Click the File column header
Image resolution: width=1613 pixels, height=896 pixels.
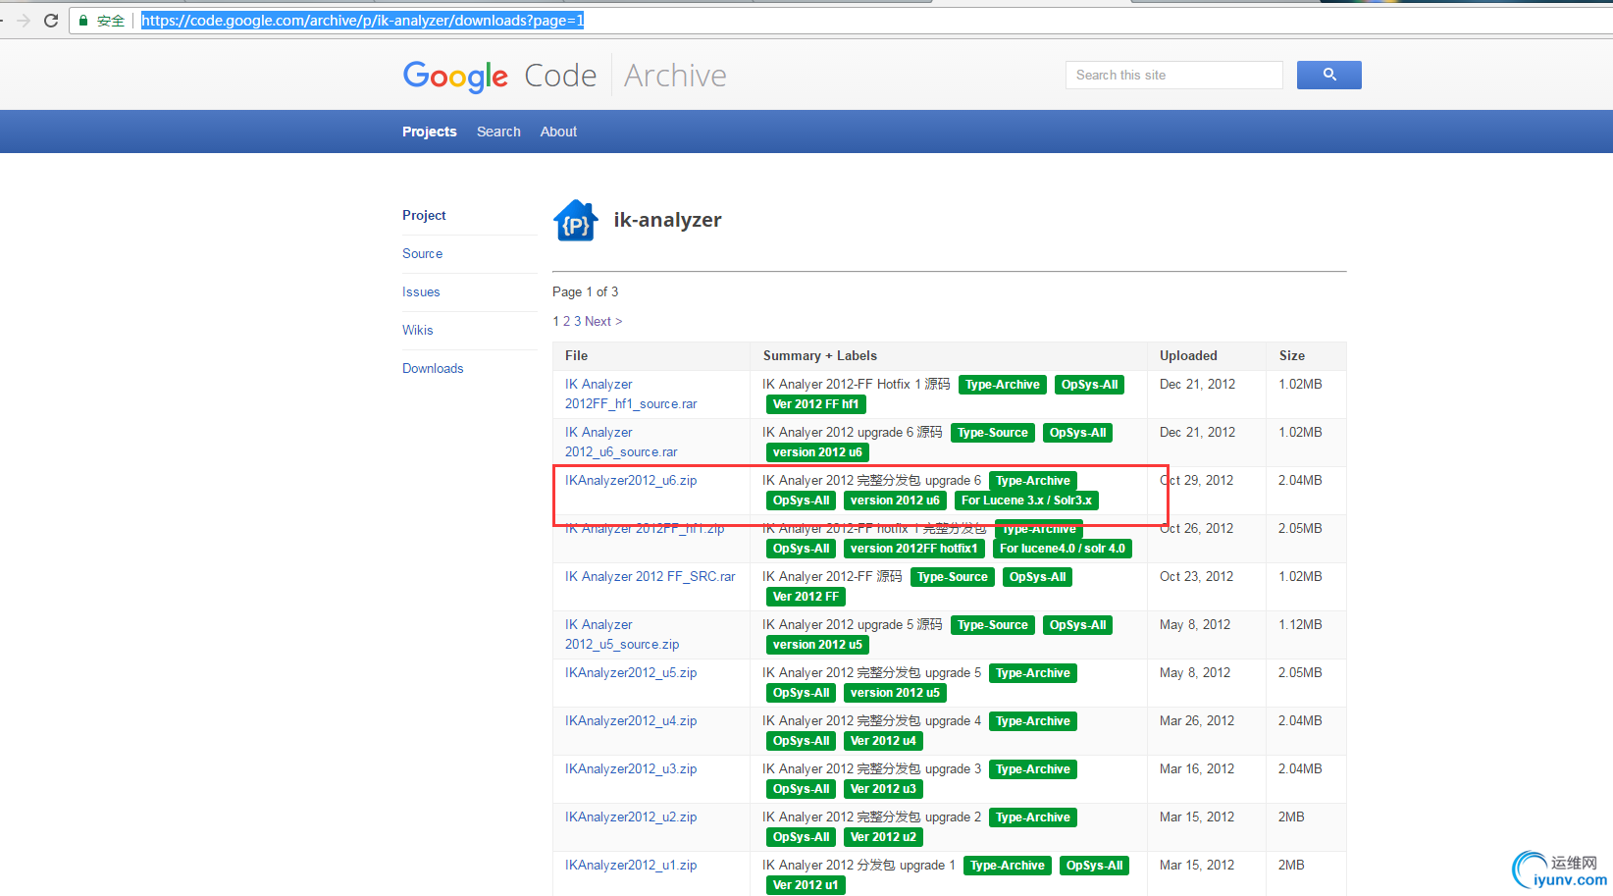576,355
